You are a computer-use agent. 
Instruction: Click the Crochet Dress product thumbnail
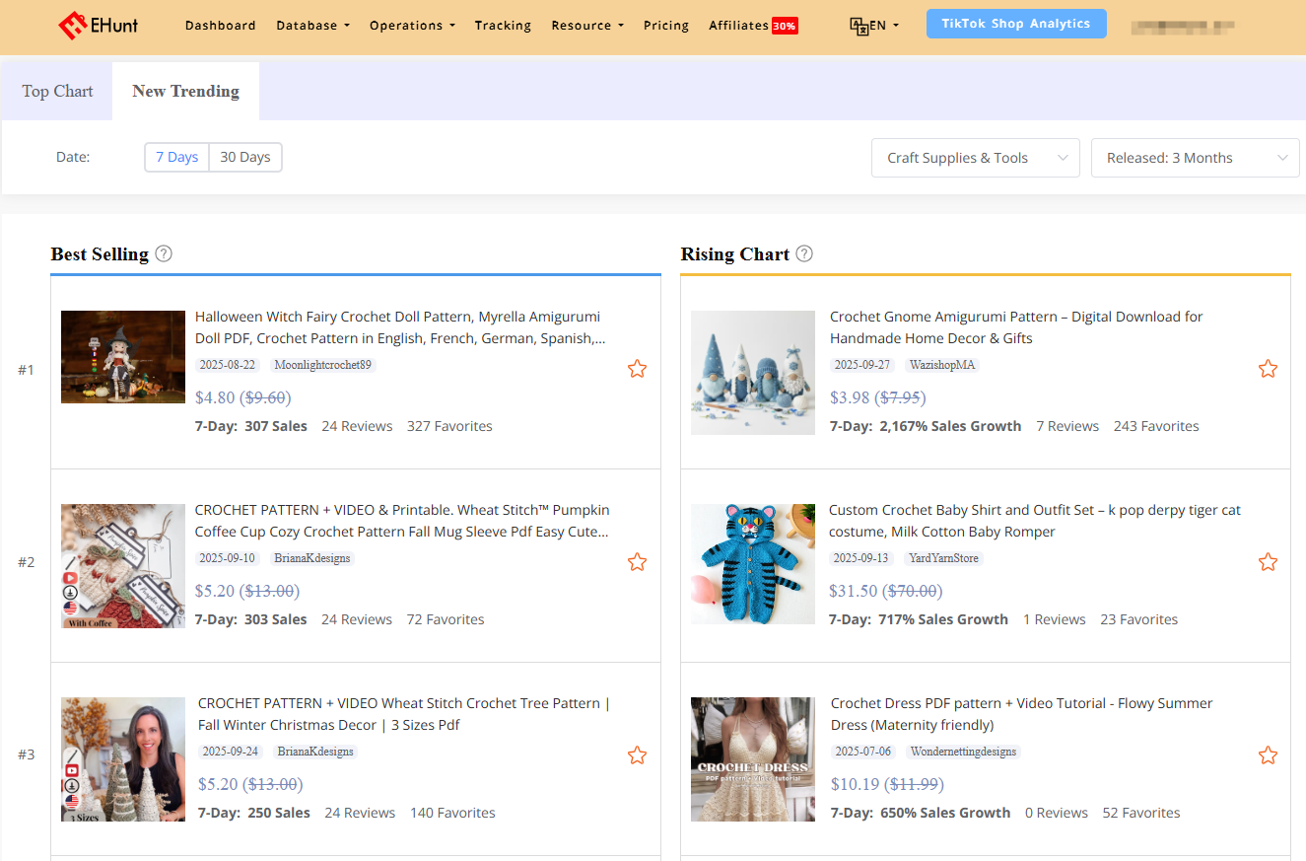click(x=752, y=758)
